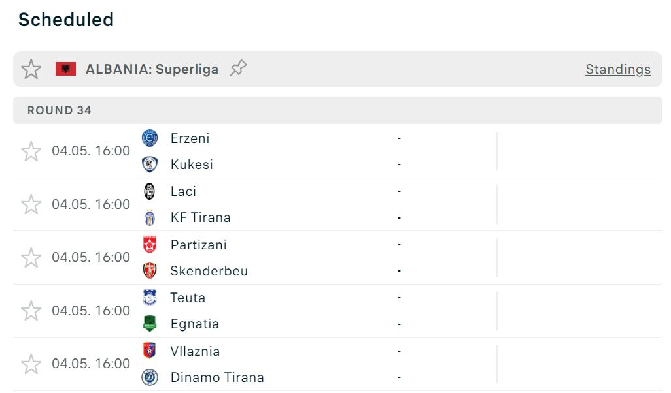This screenshot has width=671, height=393.
Task: Click the Albania flag icon
Action: 66,69
